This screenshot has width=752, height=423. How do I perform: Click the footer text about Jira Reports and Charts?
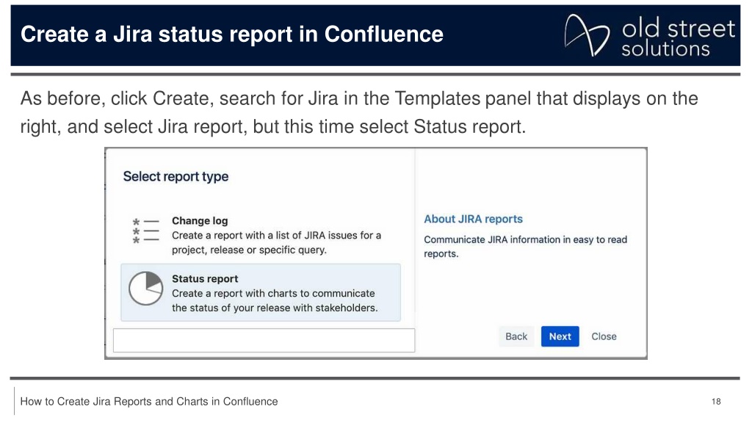[148, 402]
